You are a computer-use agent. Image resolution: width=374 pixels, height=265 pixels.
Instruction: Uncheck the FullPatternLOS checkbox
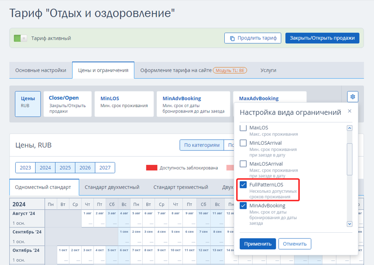[243, 185]
